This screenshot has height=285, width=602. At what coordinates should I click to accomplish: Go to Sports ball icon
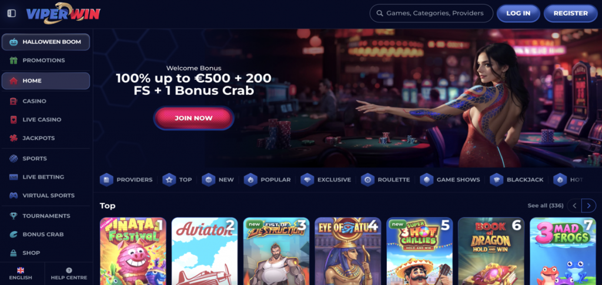[14, 158]
